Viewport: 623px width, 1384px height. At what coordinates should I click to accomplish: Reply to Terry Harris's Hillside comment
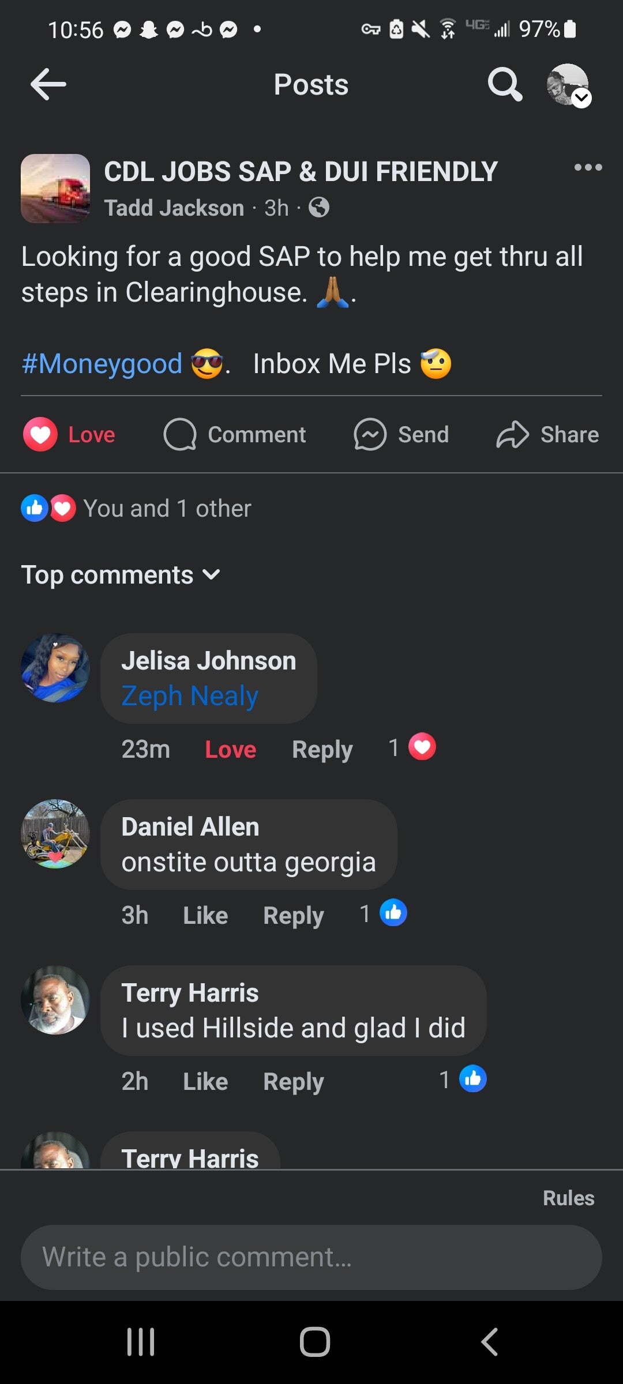(x=293, y=1081)
